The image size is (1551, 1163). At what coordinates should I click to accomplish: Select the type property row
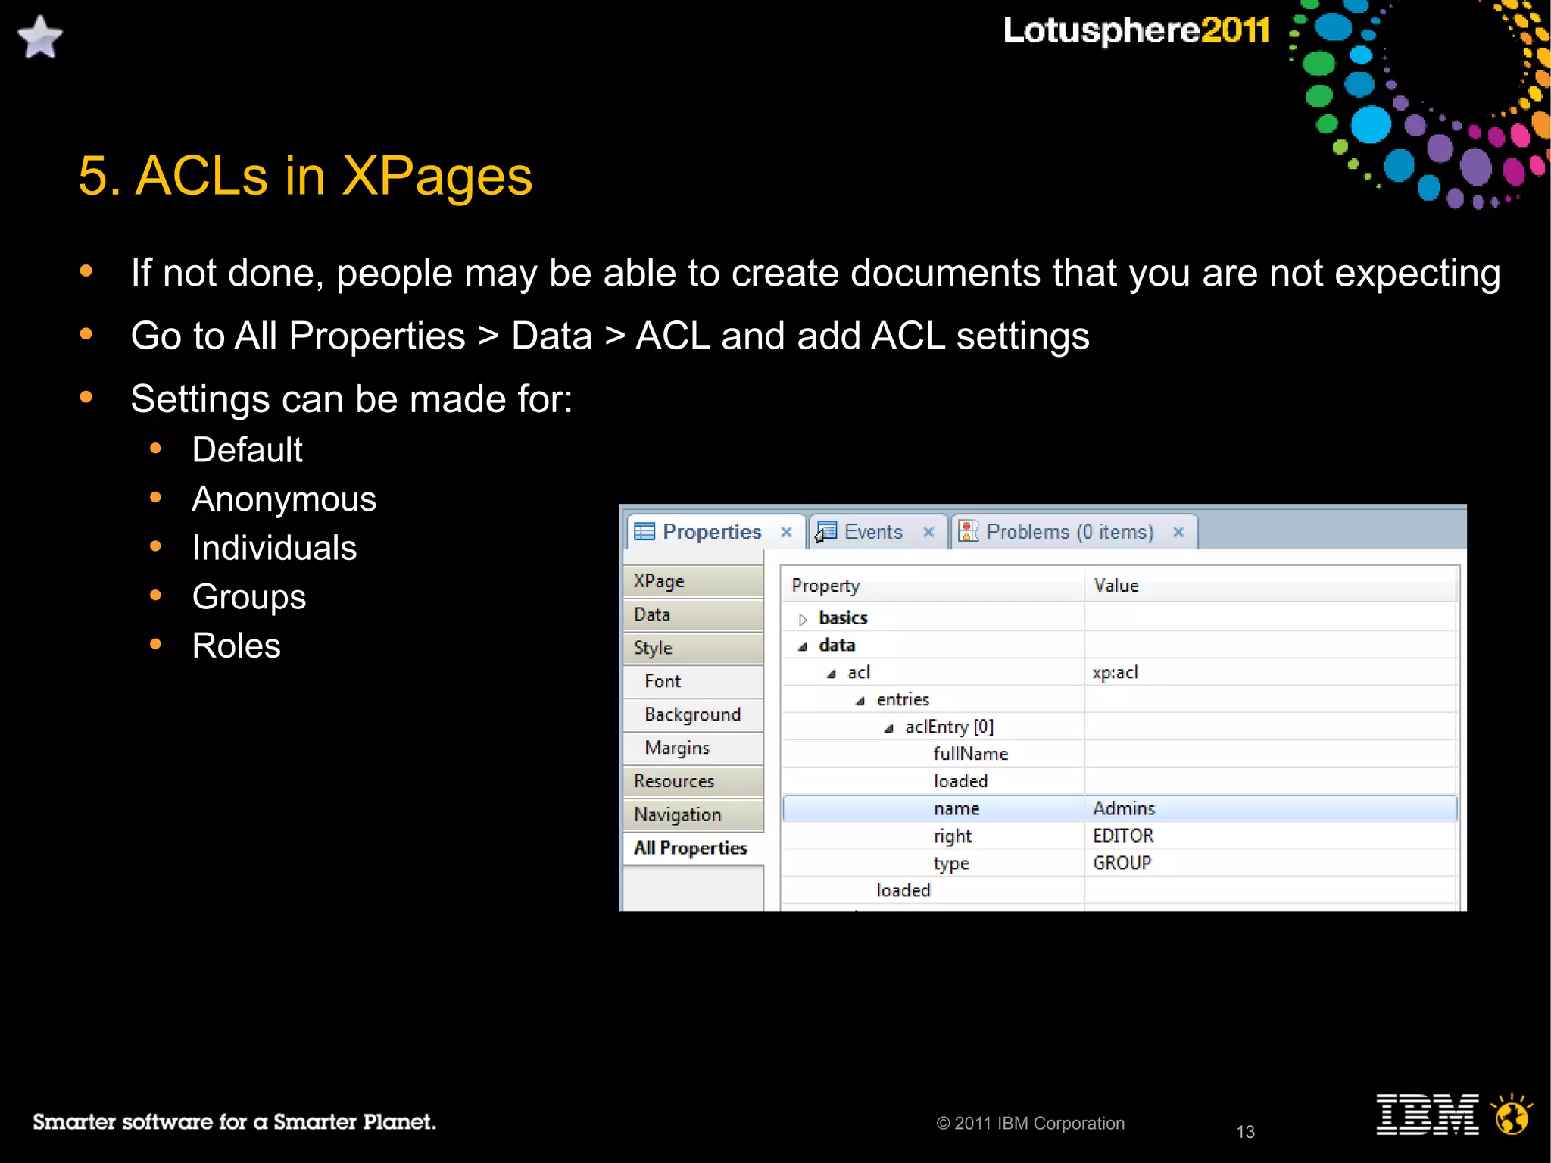point(1119,863)
